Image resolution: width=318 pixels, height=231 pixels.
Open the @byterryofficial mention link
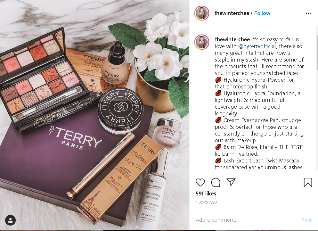tap(257, 46)
